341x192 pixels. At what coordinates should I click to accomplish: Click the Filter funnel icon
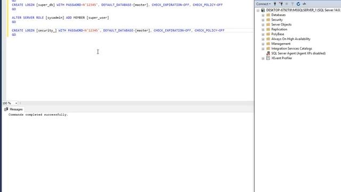tap(293, 4)
